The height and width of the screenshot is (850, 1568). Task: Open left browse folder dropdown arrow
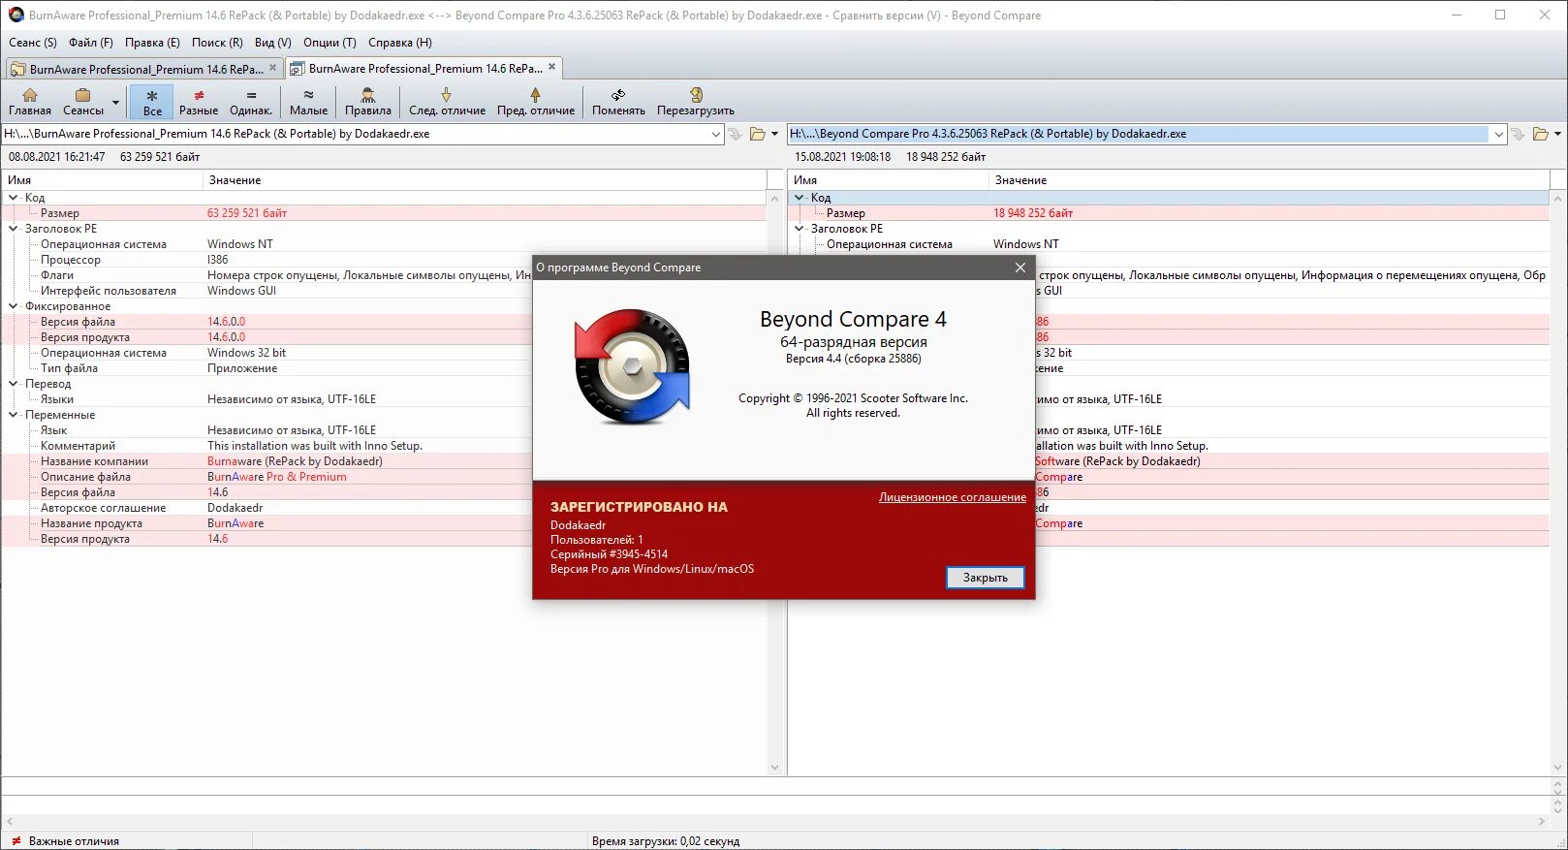[774, 134]
